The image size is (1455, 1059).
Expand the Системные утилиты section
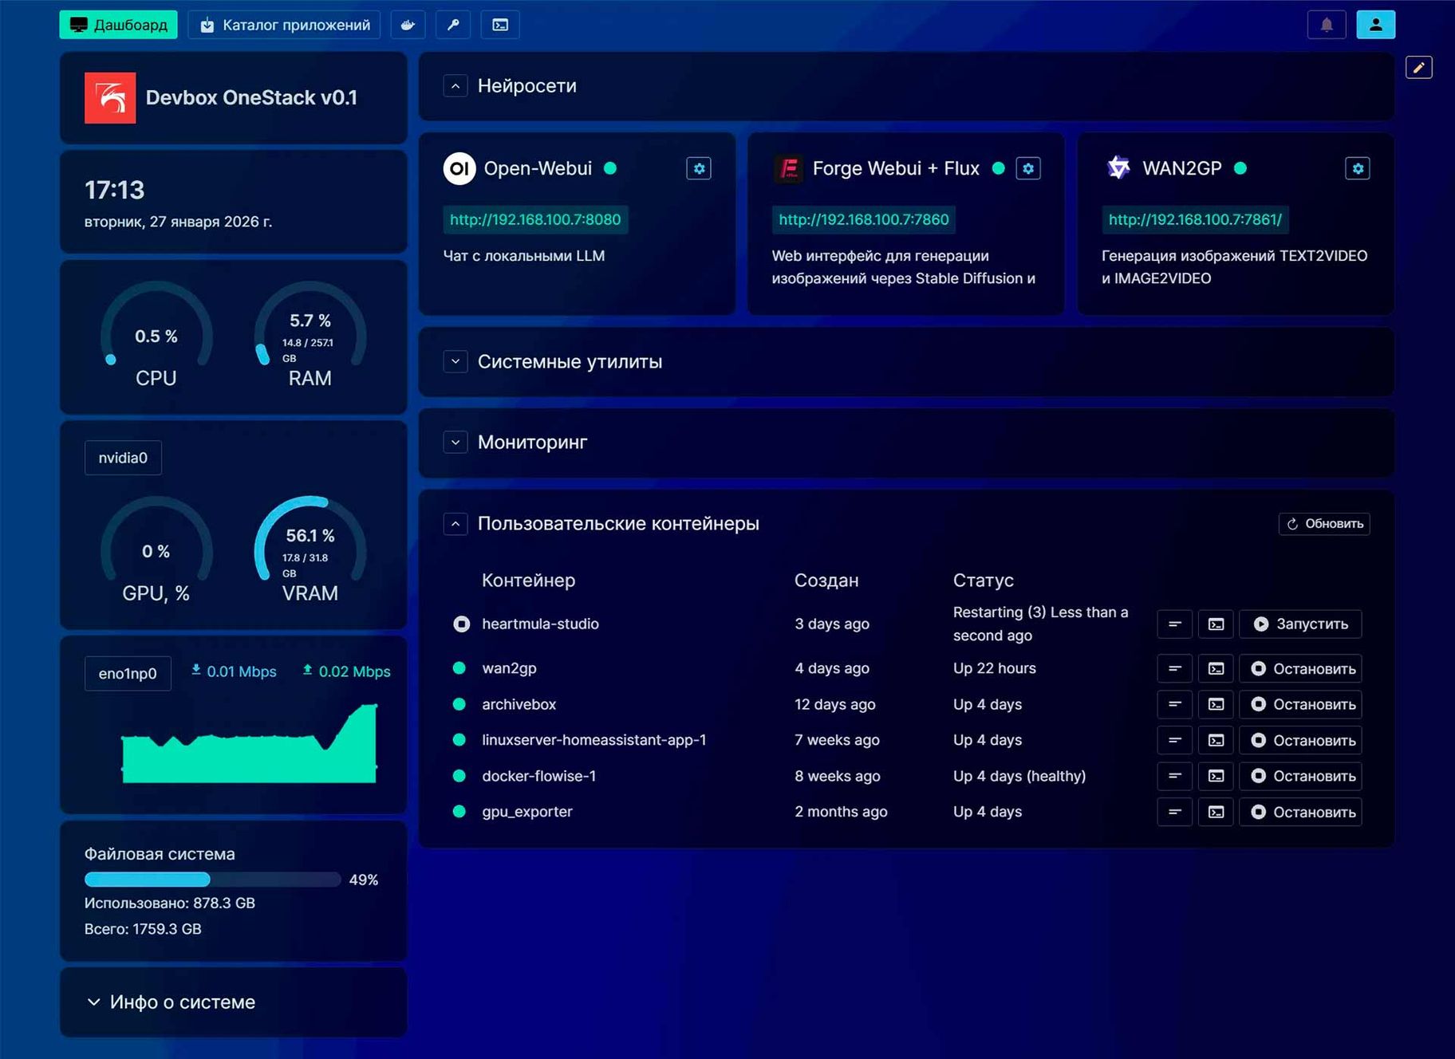[455, 361]
